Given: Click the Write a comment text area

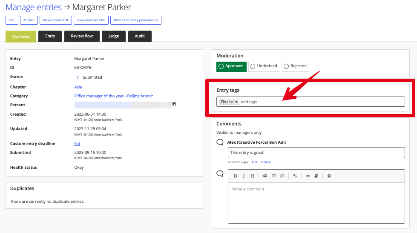Looking at the screenshot, I should (x=316, y=203).
